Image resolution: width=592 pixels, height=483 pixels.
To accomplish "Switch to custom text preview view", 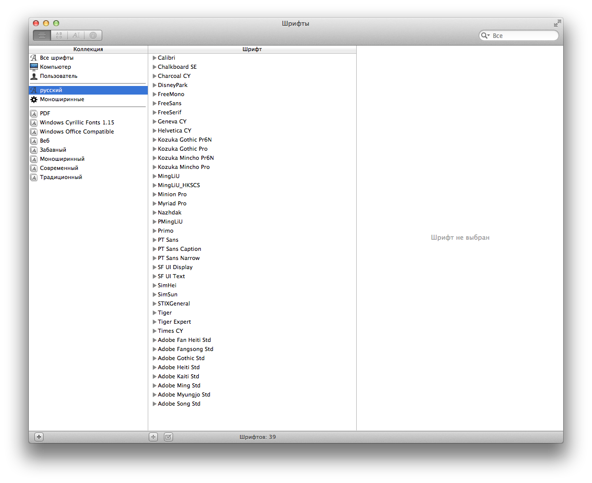I will [76, 35].
